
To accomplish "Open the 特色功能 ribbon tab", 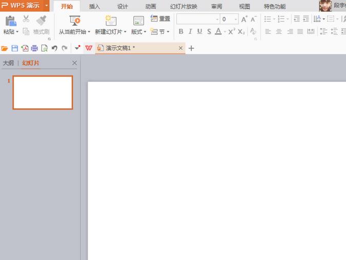I will pyautogui.click(x=275, y=6).
